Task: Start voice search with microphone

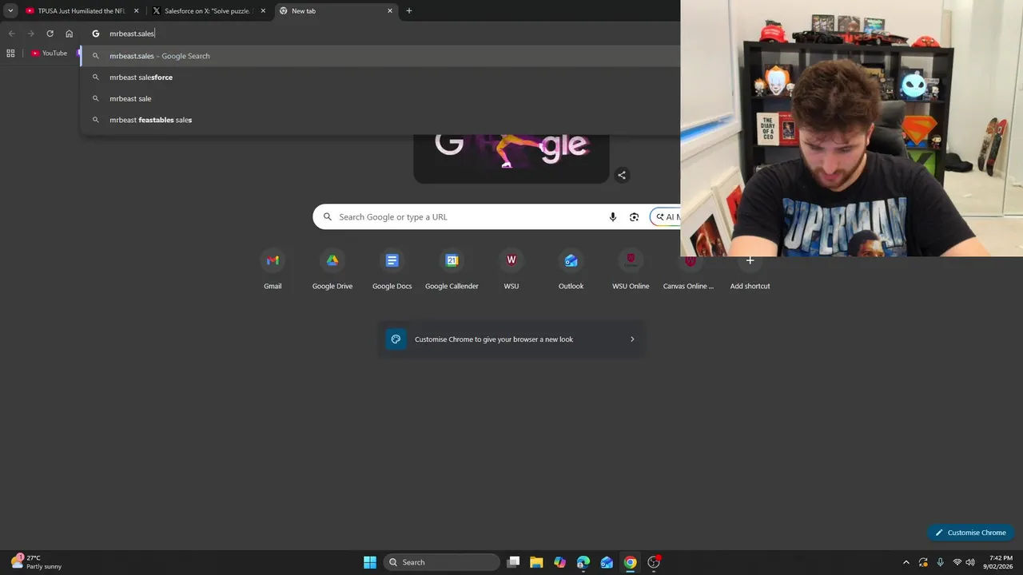Action: point(613,217)
